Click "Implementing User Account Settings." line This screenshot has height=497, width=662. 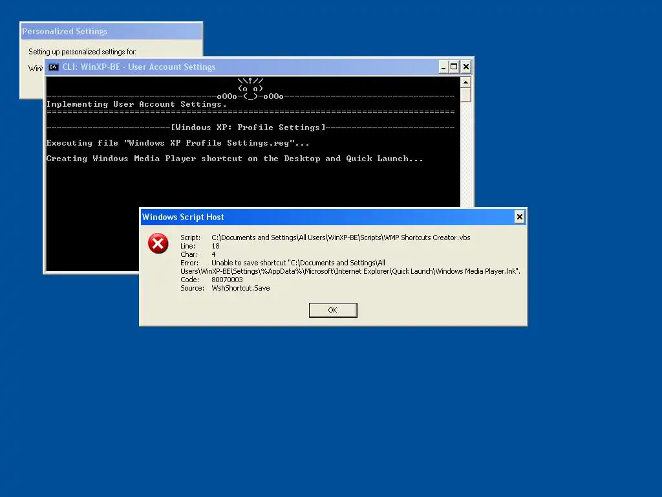tap(136, 104)
